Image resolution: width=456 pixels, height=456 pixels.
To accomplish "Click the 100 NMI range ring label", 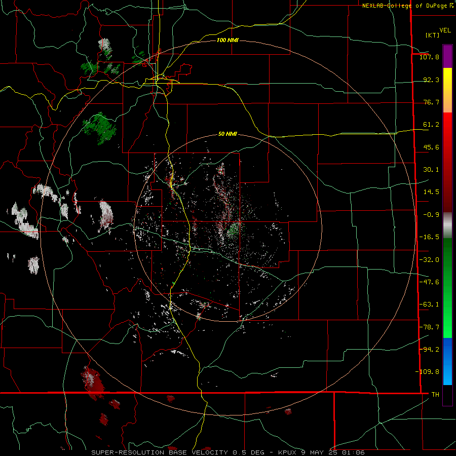I will coord(227,40).
